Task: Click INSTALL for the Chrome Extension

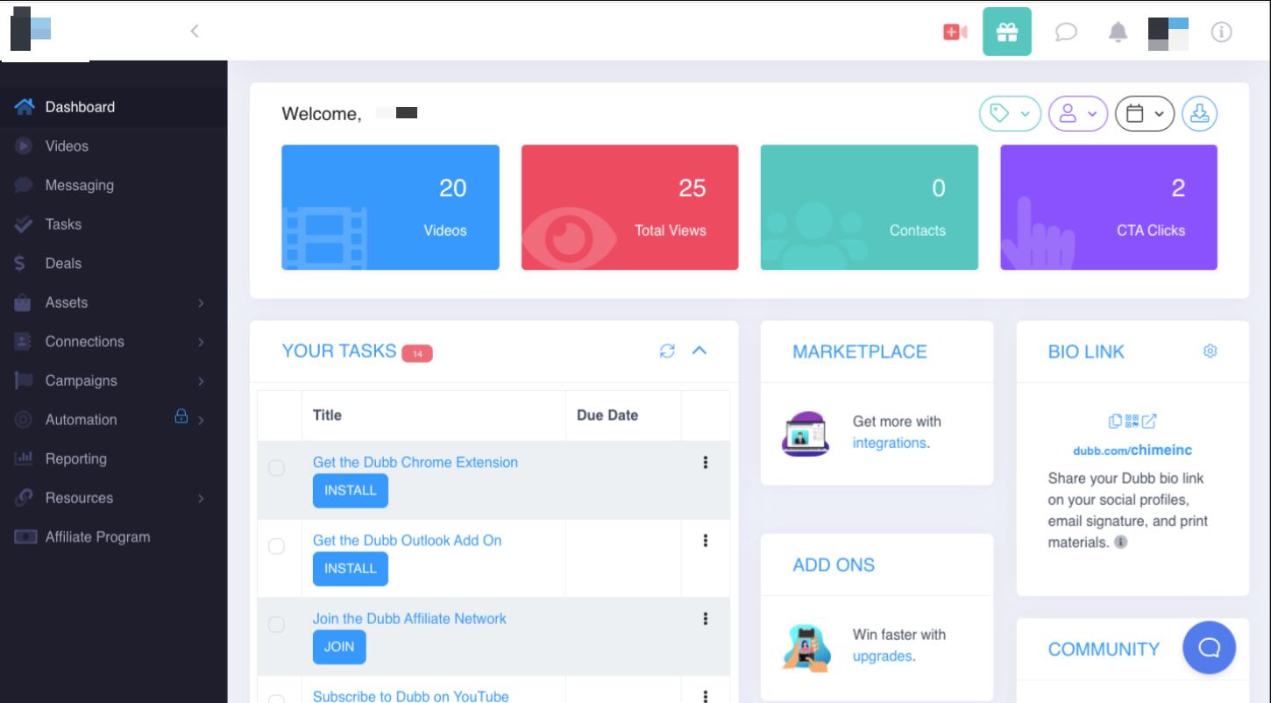Action: [350, 491]
